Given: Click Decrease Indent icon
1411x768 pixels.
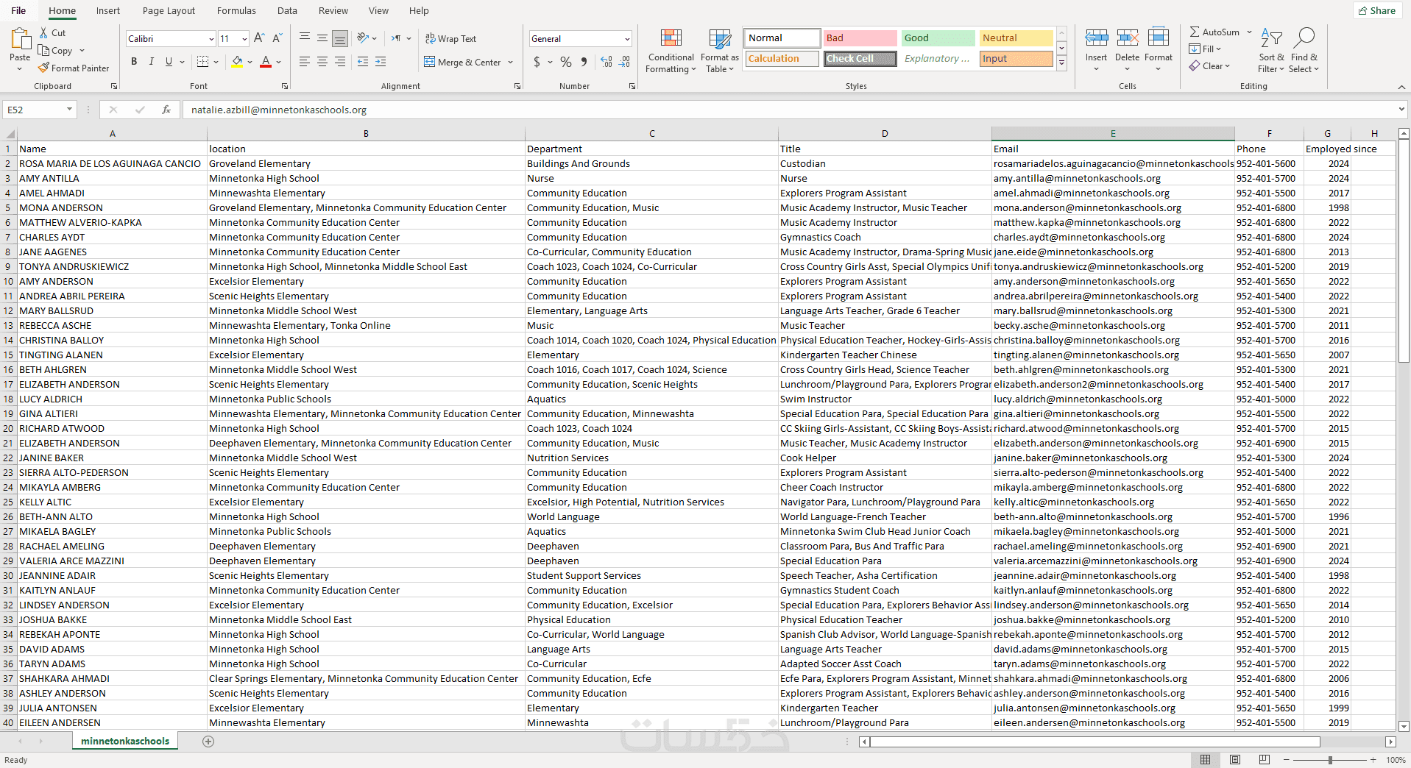Looking at the screenshot, I should click(363, 62).
